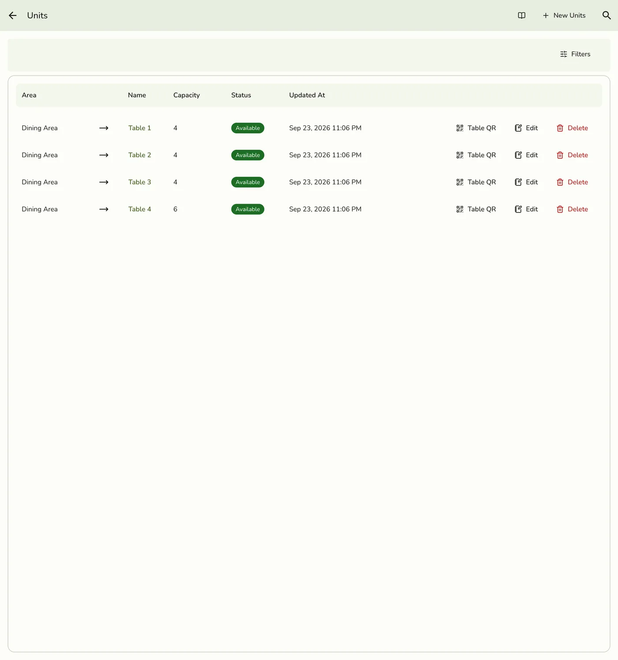Open the Filters panel
Image resolution: width=618 pixels, height=660 pixels.
click(575, 54)
